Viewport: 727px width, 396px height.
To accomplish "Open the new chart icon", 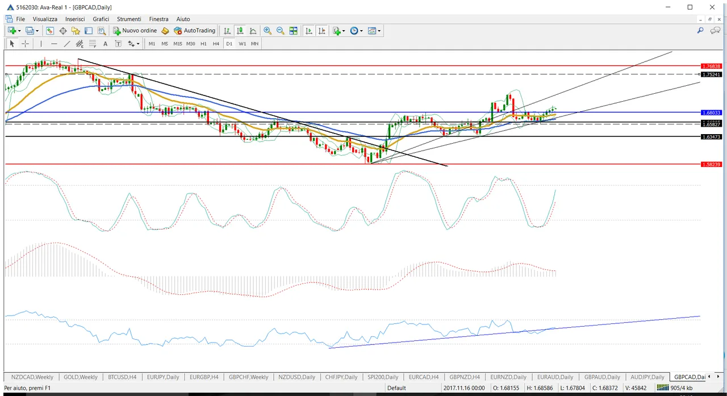I will pos(11,31).
